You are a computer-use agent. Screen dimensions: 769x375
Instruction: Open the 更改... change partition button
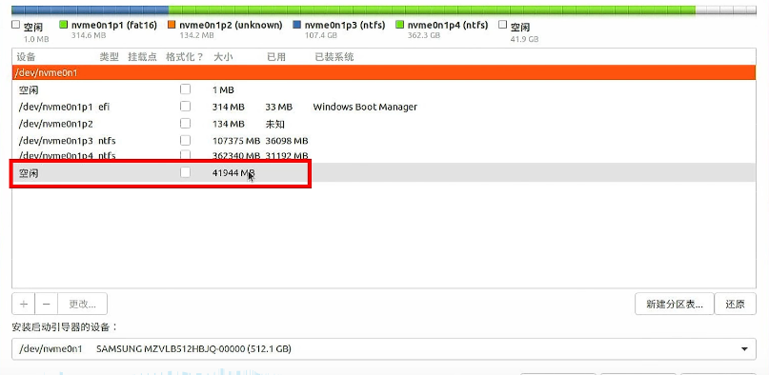[x=82, y=304]
